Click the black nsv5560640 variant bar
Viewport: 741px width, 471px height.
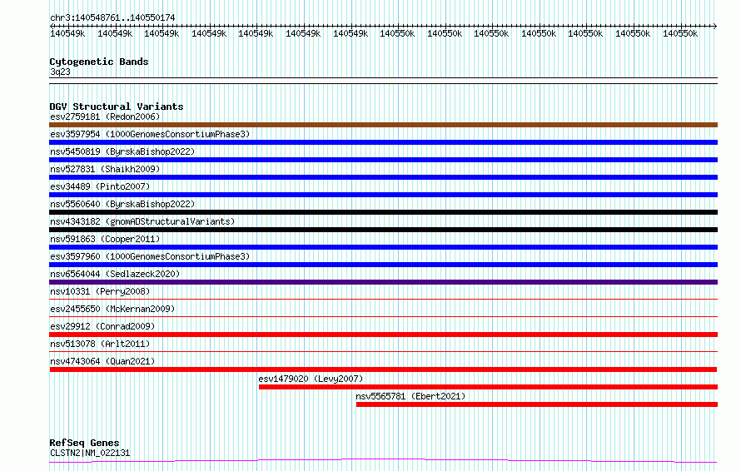[x=383, y=212]
